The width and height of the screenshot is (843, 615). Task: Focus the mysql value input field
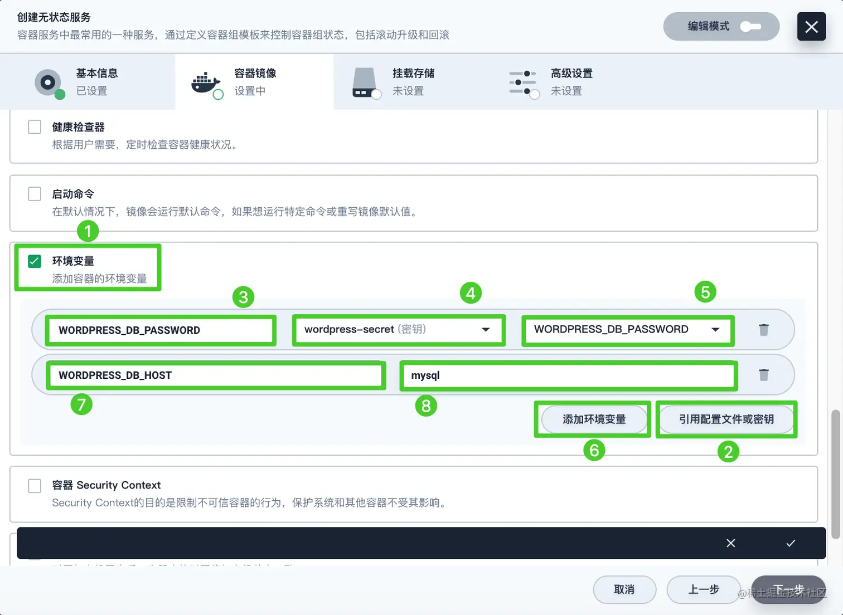point(569,375)
